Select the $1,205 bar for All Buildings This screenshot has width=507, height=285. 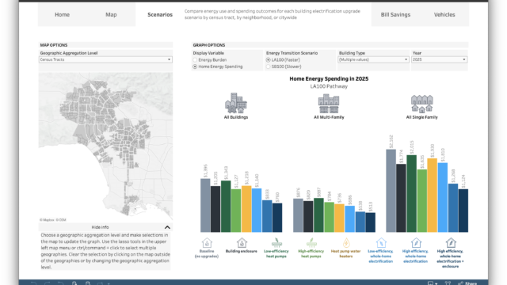pos(215,209)
